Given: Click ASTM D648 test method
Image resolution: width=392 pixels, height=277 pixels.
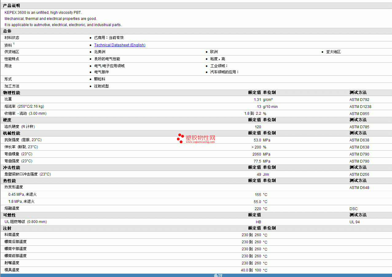Looking at the screenshot, I should 359,188.
